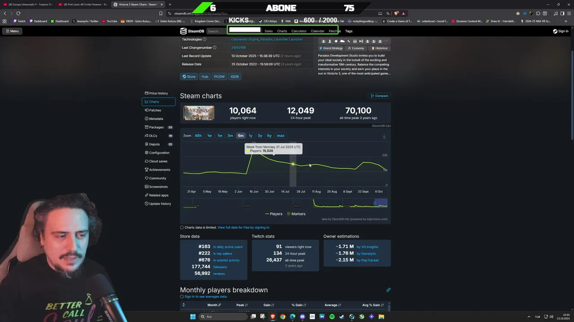Click Sign in at top right

561,31
